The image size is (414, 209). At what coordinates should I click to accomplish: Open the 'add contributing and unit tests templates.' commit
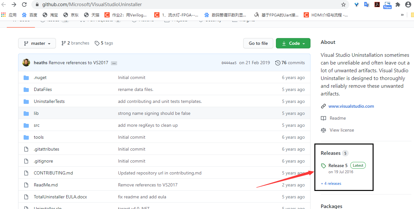coord(160,101)
